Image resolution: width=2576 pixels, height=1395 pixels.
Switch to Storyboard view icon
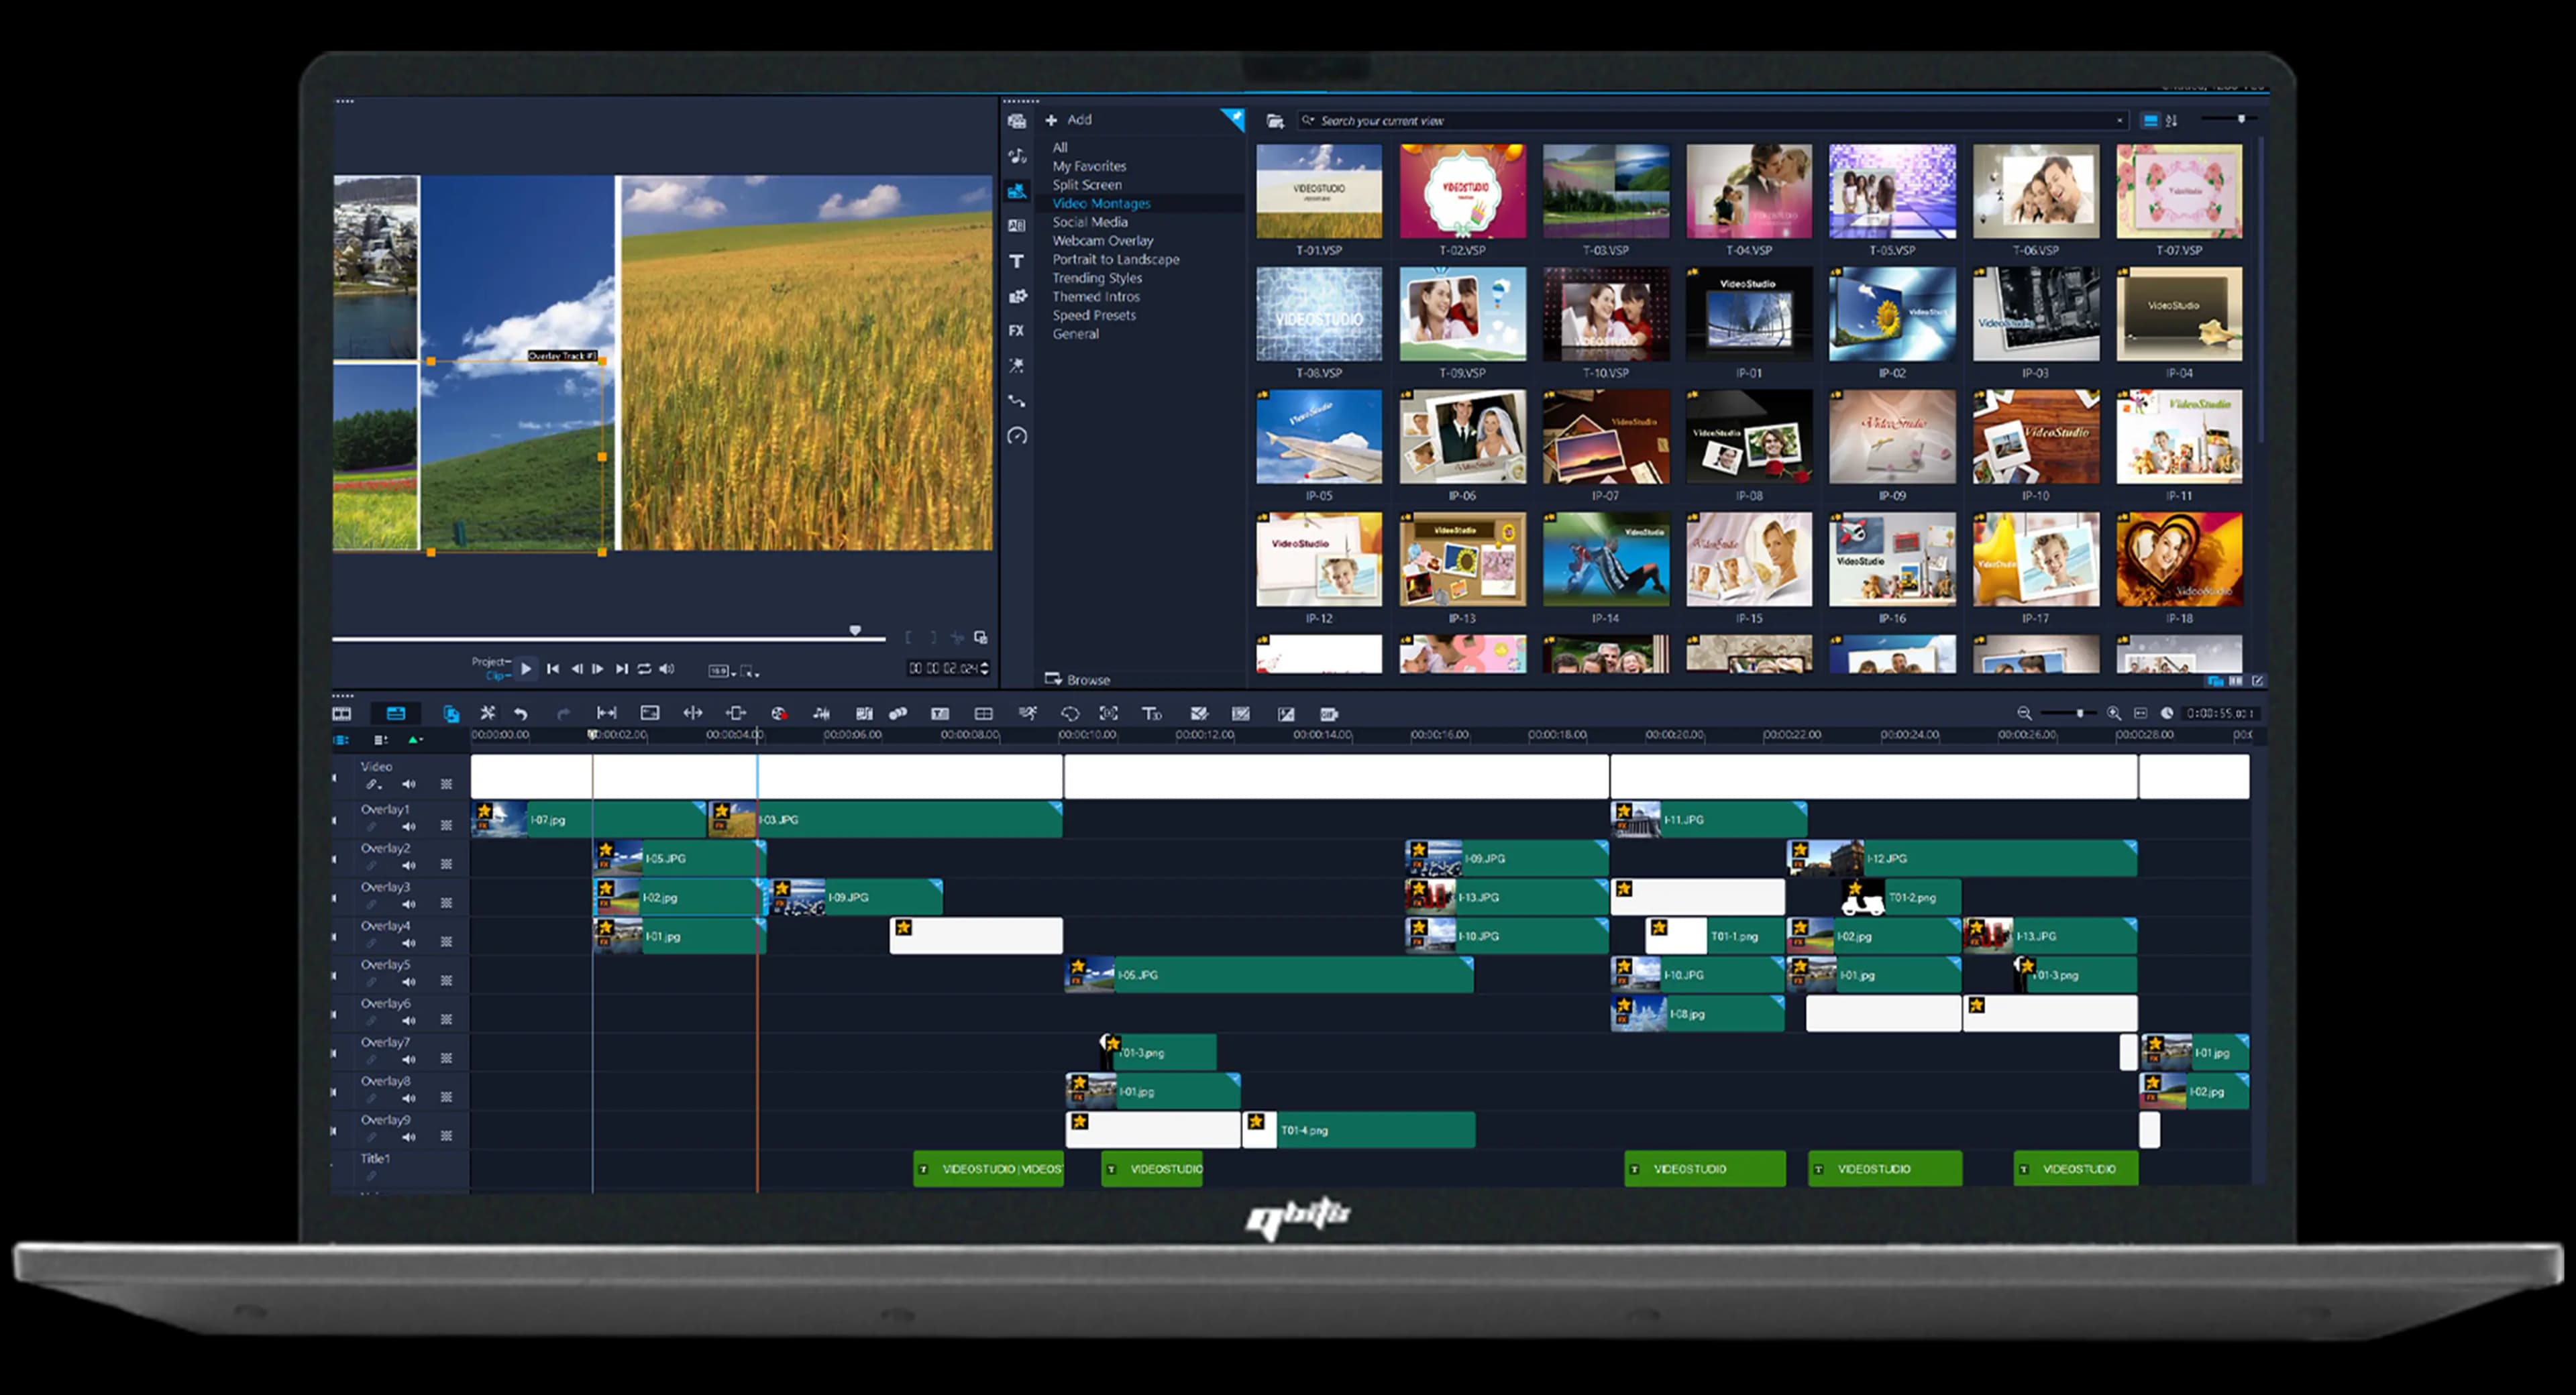(342, 713)
